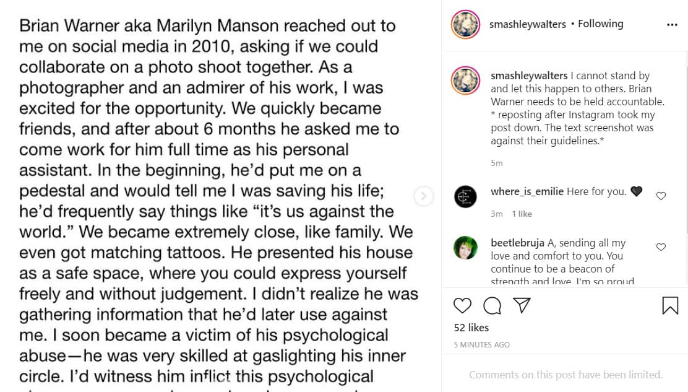
Task: Click the share (paper plane) icon
Action: tap(522, 305)
